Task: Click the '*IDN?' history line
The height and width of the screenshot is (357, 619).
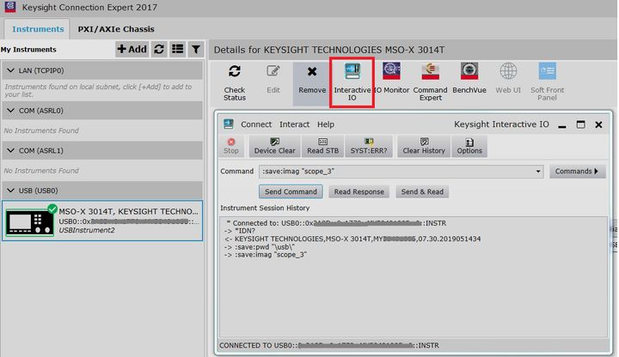Action: click(240, 231)
